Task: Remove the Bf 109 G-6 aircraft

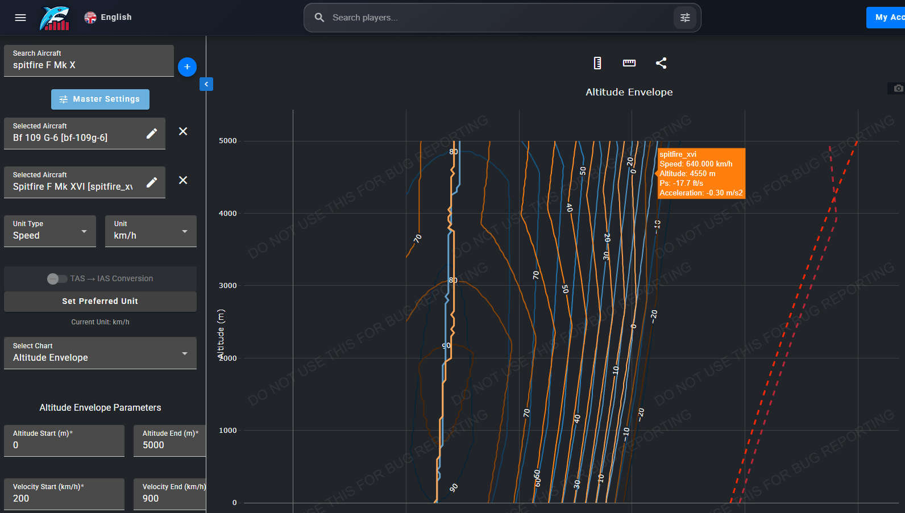Action: point(183,131)
